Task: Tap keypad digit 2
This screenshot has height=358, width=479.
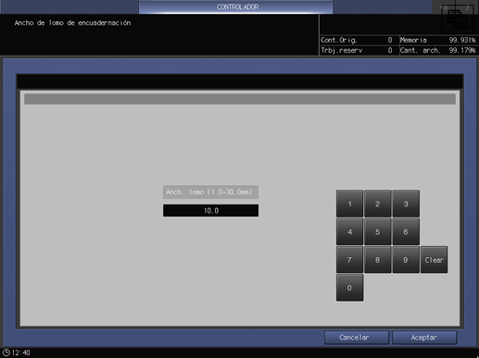Action: [377, 204]
